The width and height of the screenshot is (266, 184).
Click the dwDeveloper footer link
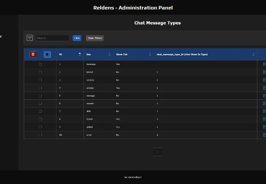pyautogui.click(x=134, y=177)
